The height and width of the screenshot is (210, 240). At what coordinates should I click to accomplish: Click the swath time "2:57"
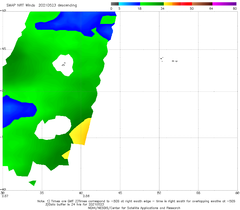(x=5, y=196)
